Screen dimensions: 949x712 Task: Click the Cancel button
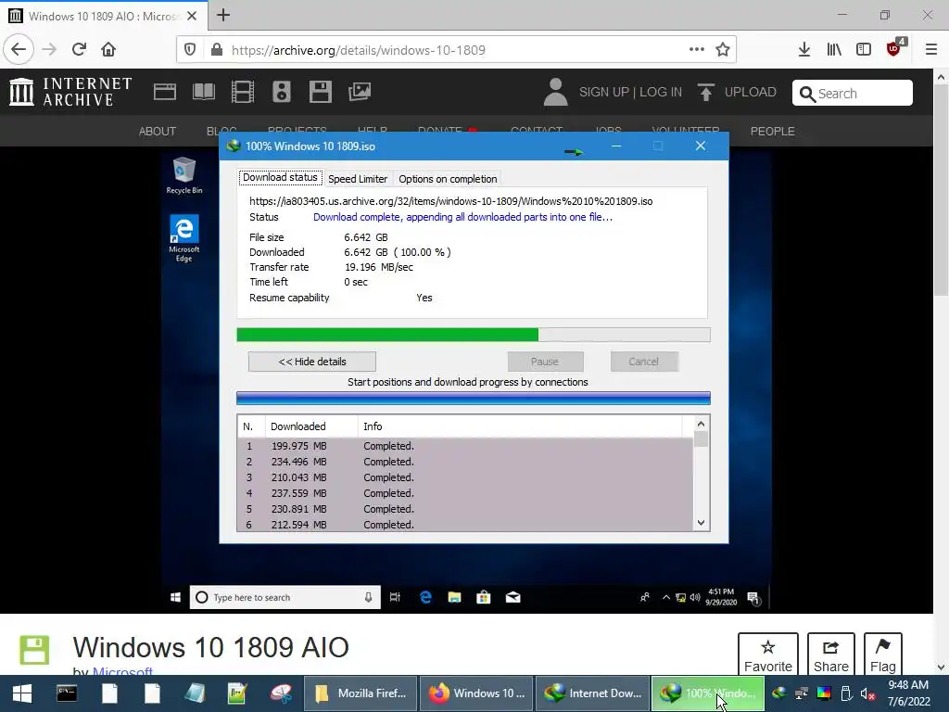(643, 362)
